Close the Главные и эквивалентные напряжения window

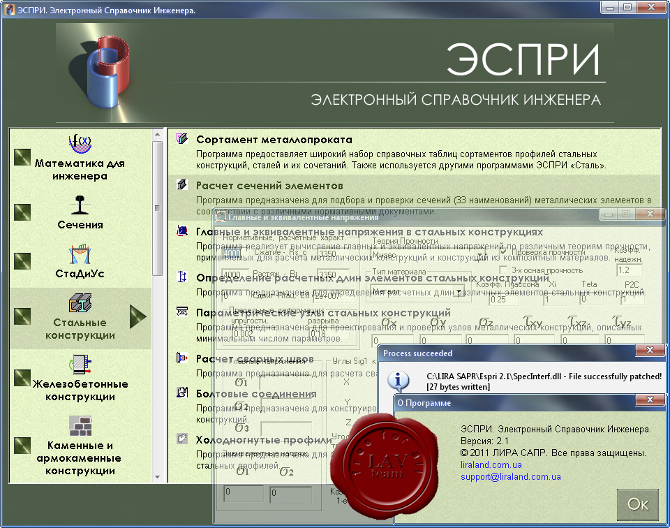(x=650, y=213)
